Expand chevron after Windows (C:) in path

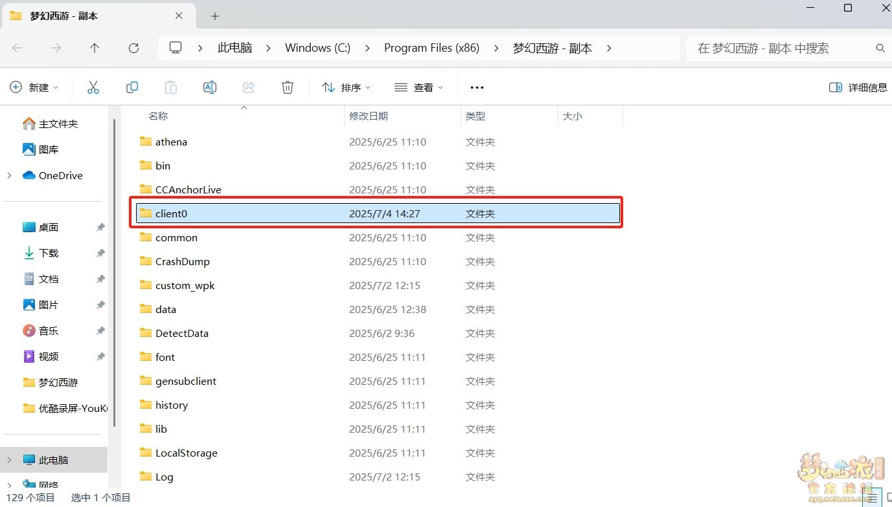pyautogui.click(x=367, y=48)
